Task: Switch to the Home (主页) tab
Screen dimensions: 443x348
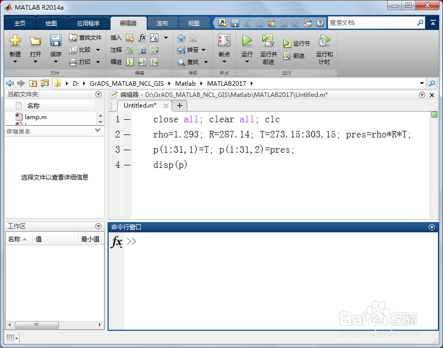Action: tap(20, 23)
